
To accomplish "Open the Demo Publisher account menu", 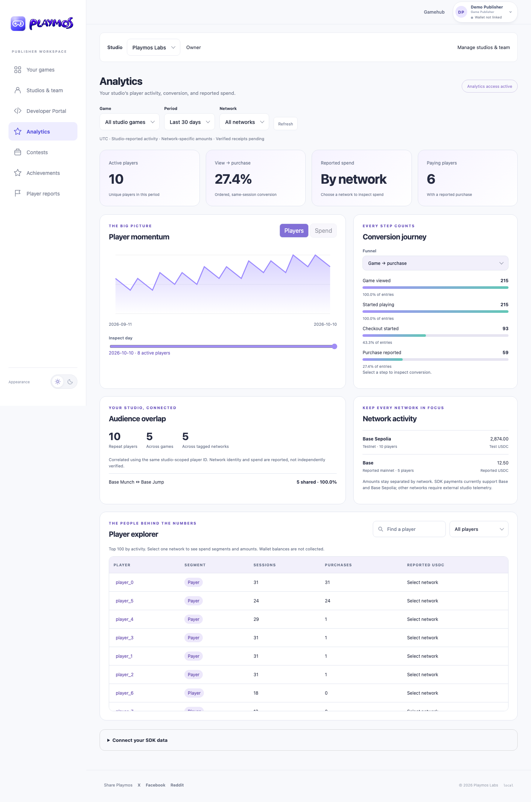I will pyautogui.click(x=485, y=12).
